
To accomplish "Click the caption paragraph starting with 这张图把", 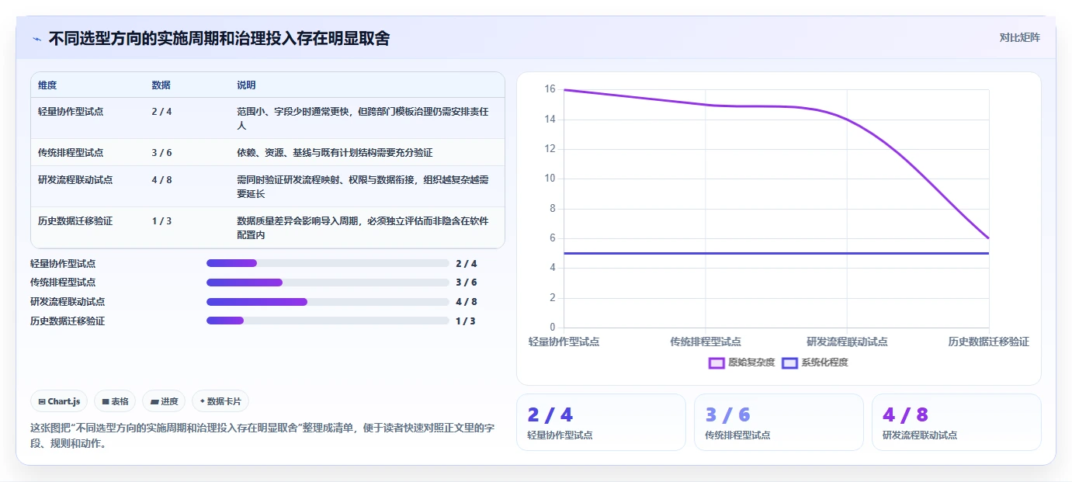I will click(x=262, y=436).
